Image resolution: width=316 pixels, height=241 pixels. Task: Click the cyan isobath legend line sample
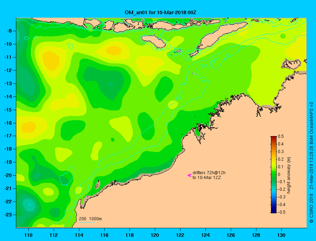(x=87, y=222)
